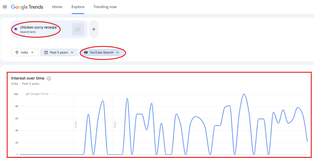Image resolution: width=314 pixels, height=158 pixels.
Task: Click the Google Trends logo
Action: click(x=27, y=7)
